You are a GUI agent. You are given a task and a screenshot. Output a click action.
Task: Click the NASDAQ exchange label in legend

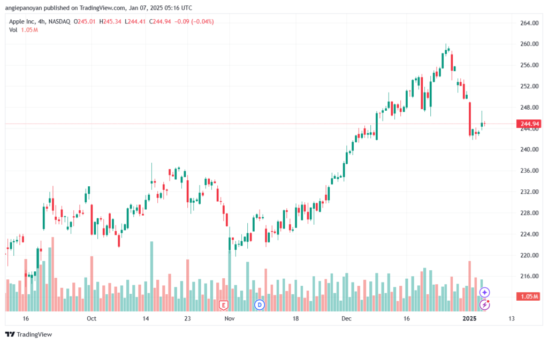coord(59,21)
